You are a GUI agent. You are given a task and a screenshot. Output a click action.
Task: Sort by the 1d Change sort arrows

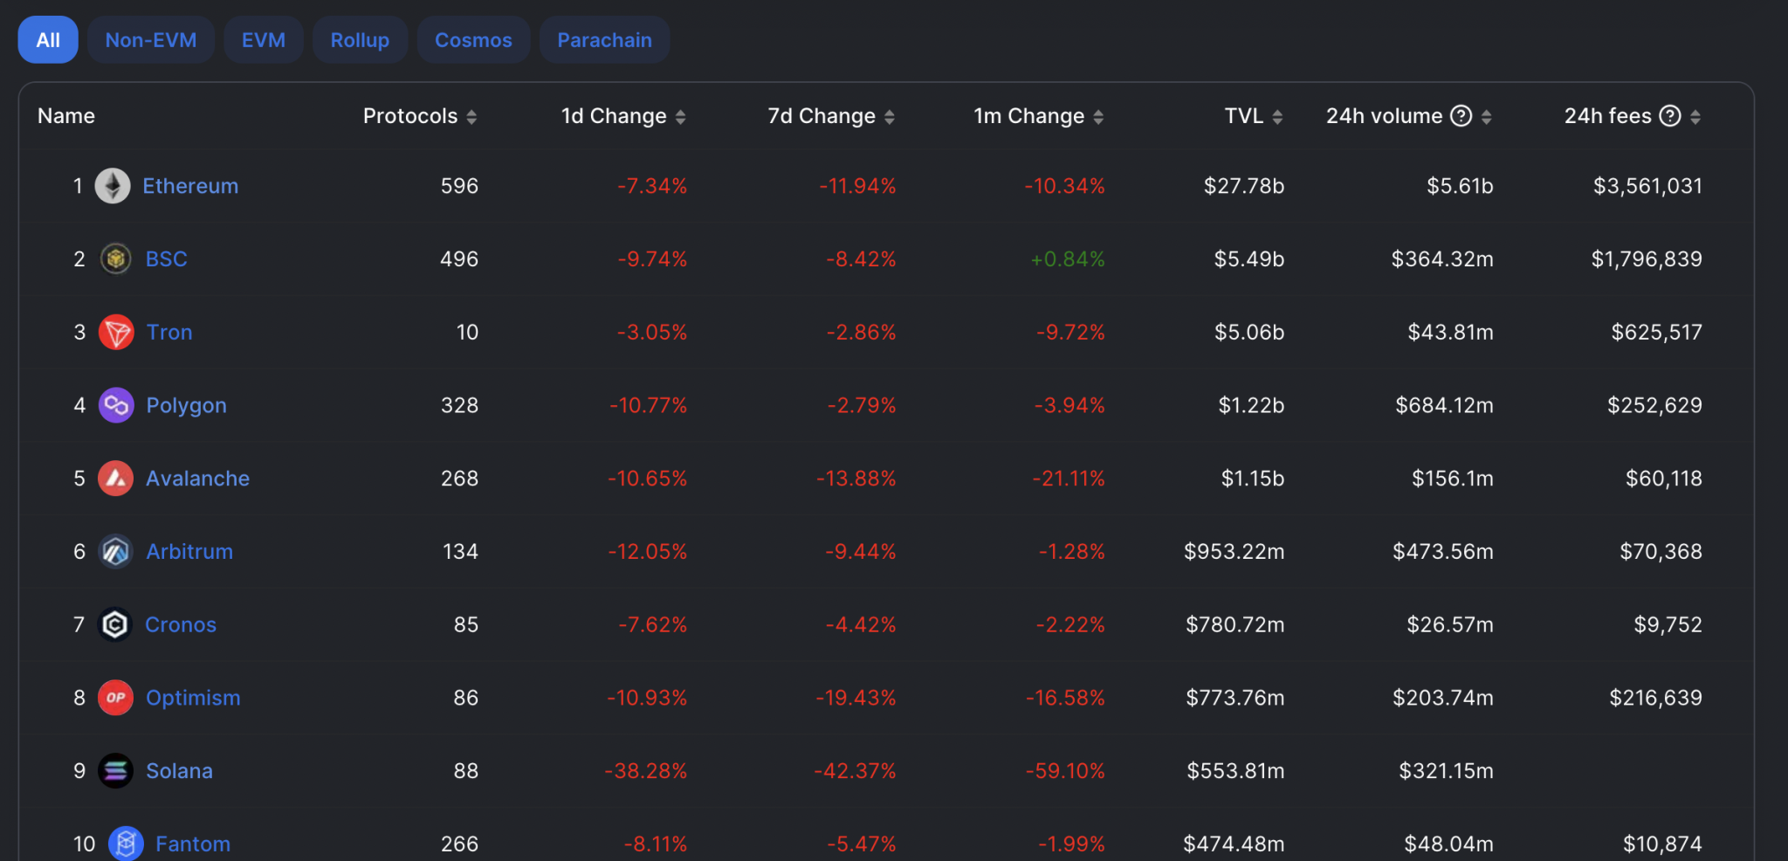pos(680,117)
